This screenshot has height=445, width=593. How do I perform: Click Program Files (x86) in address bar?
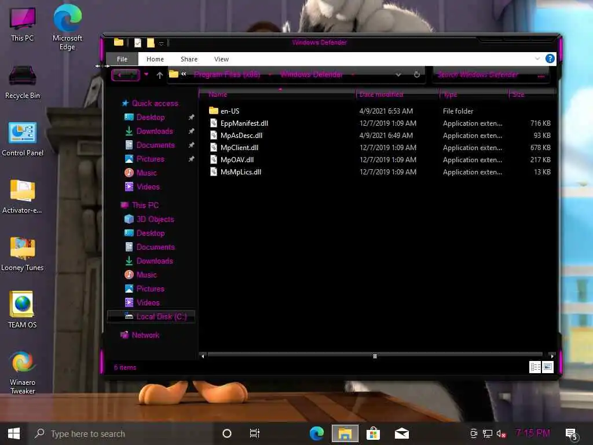click(227, 75)
